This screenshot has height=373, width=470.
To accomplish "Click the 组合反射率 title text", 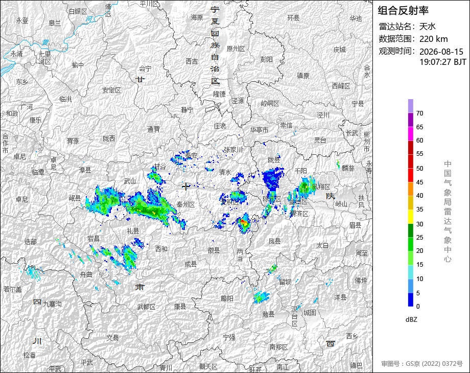I will [403, 11].
